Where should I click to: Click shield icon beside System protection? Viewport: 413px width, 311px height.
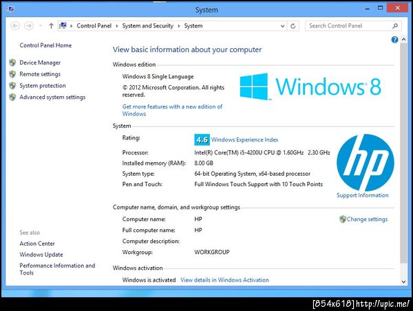[x=12, y=86]
